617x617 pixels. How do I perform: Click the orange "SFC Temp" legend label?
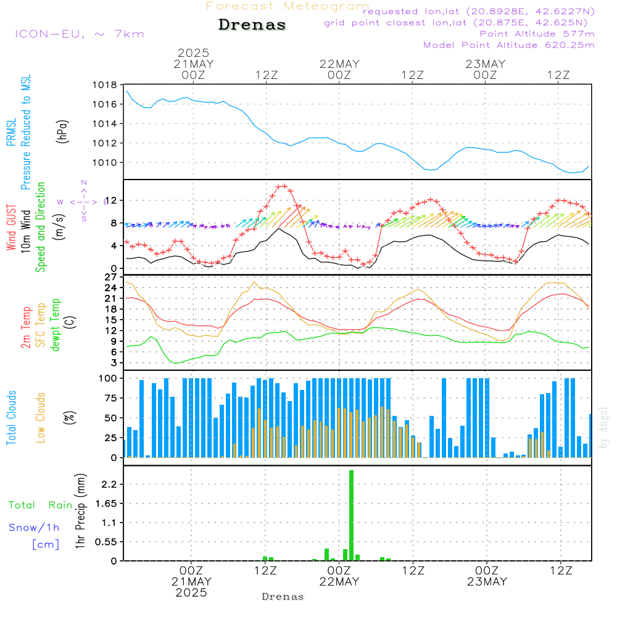(x=41, y=325)
